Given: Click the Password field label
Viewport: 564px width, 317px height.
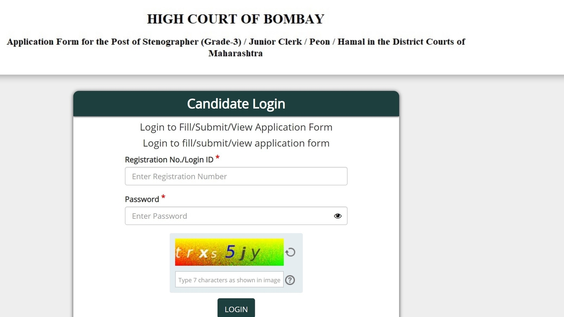Looking at the screenshot, I should coord(142,199).
